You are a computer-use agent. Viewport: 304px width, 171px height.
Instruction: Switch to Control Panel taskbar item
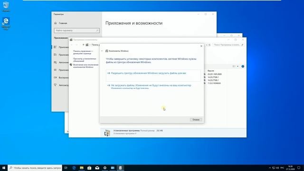pyautogui.click(x=113, y=168)
